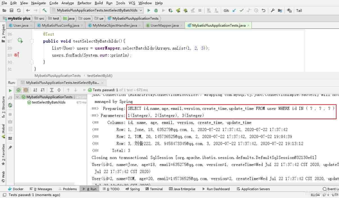Click the Next Failed Test arrow

coord(76,90)
